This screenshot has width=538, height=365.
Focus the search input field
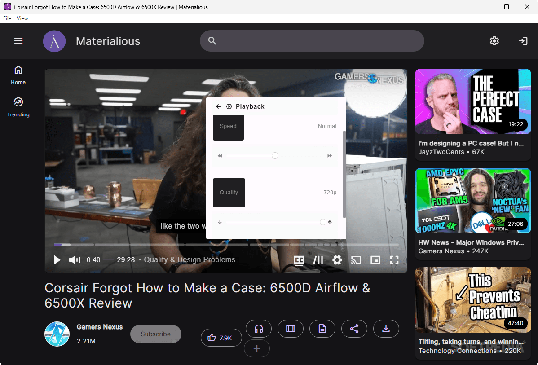click(x=312, y=41)
